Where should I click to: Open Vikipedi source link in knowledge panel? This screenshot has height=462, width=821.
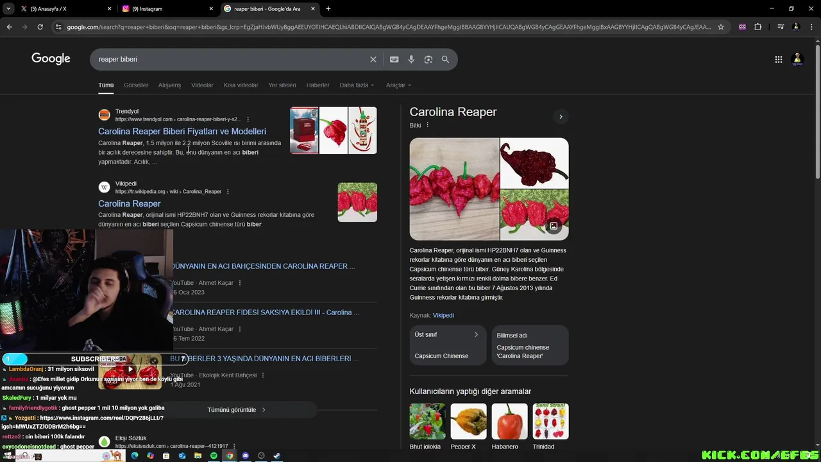pos(443,315)
